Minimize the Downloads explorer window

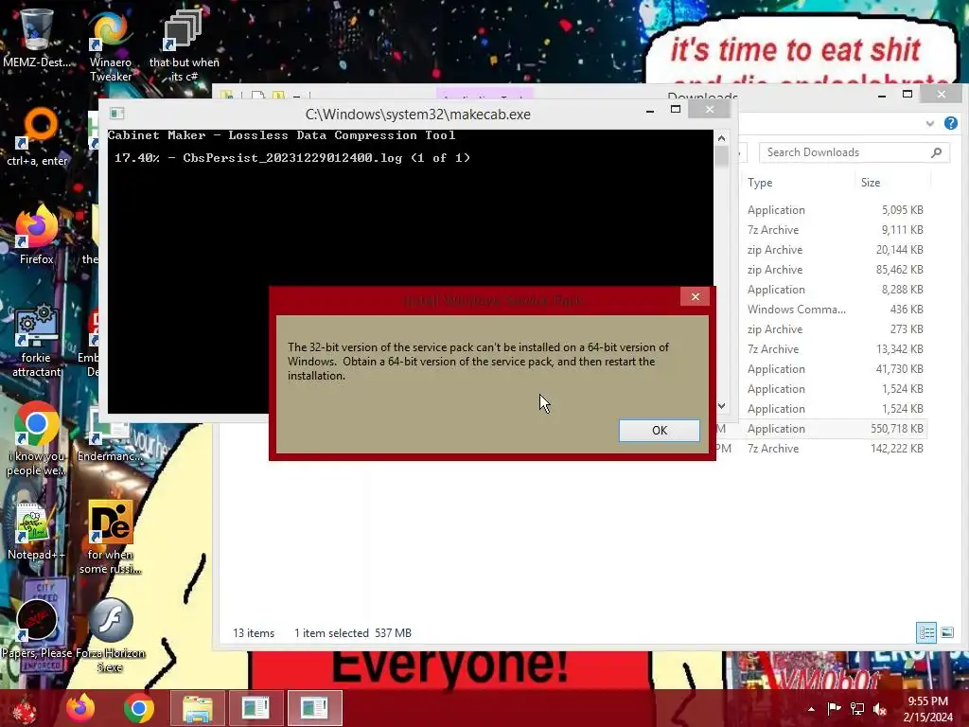[x=882, y=96]
